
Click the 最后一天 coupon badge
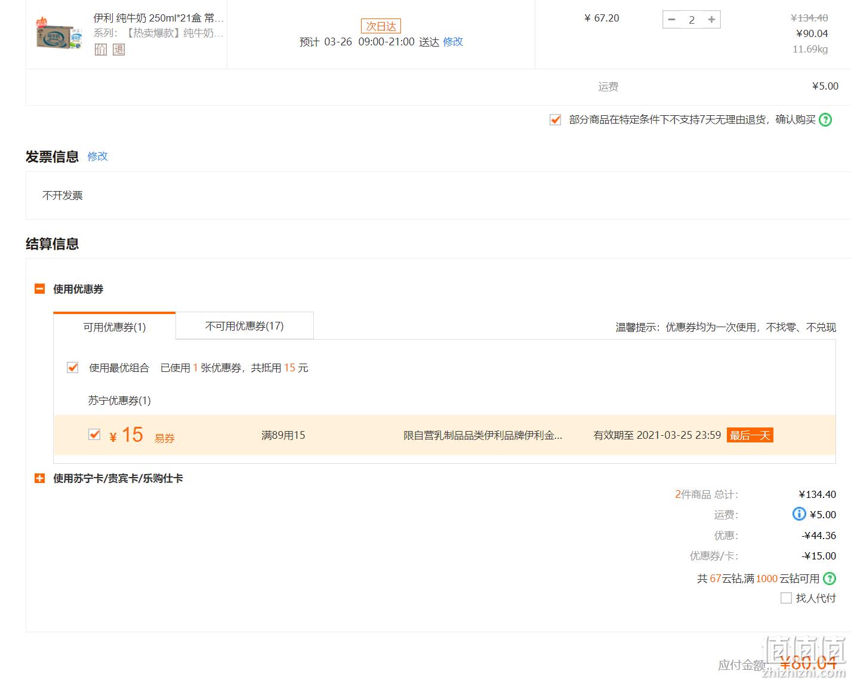750,435
